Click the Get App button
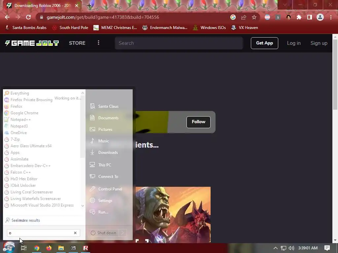This screenshot has width=338, height=253. (x=264, y=43)
